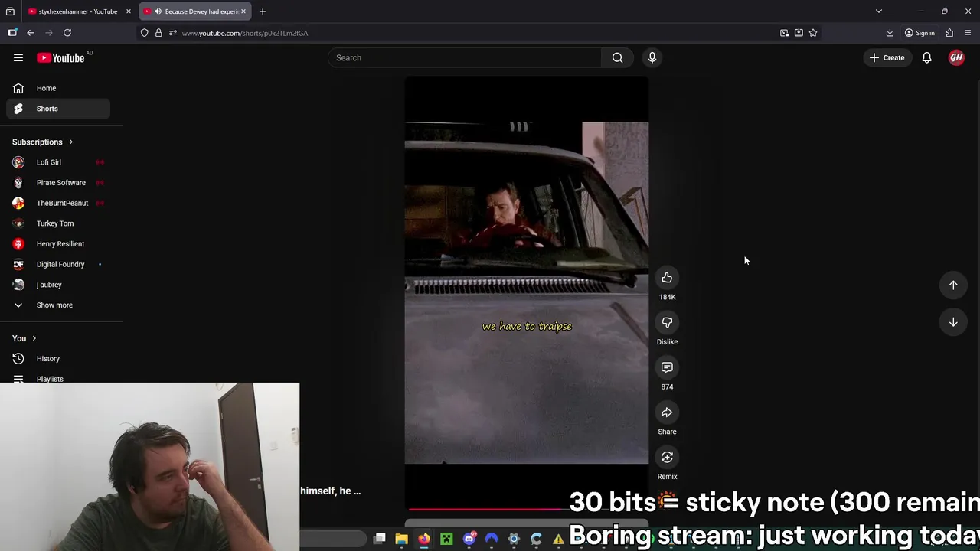
Task: Open Lofi Girl channel
Action: pyautogui.click(x=58, y=162)
